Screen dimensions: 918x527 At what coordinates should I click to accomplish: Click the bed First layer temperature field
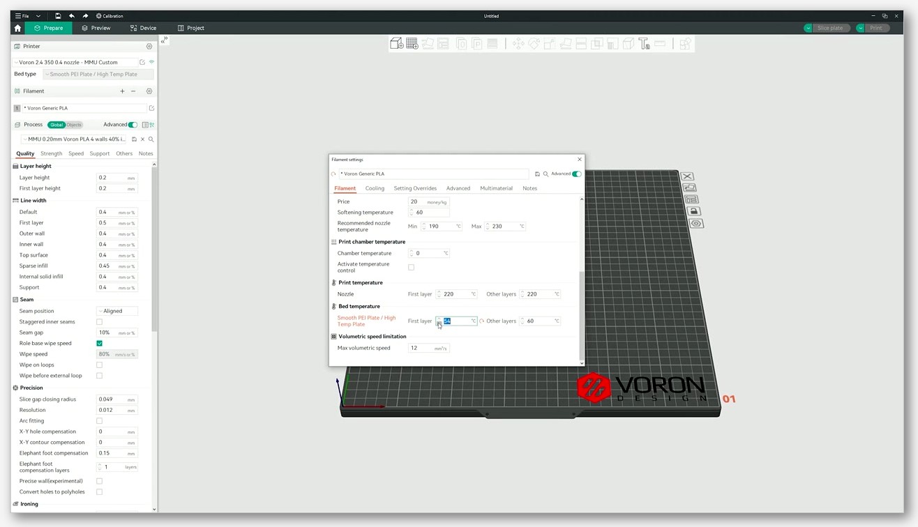[x=457, y=321]
